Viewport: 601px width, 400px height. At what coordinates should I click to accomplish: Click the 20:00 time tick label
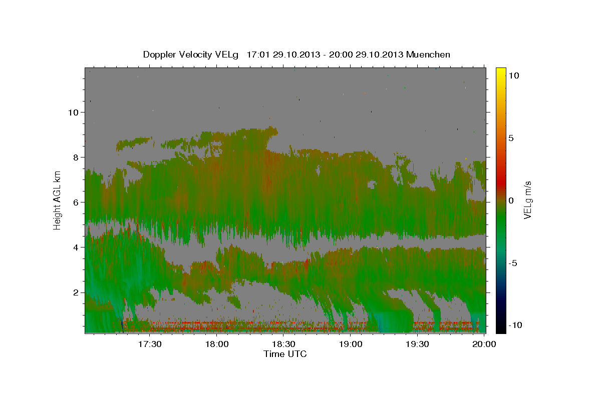[x=485, y=344]
